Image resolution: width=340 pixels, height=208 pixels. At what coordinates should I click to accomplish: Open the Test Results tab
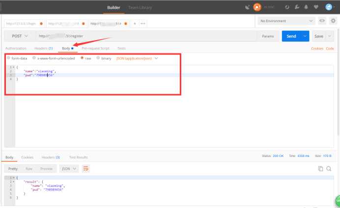click(79, 157)
